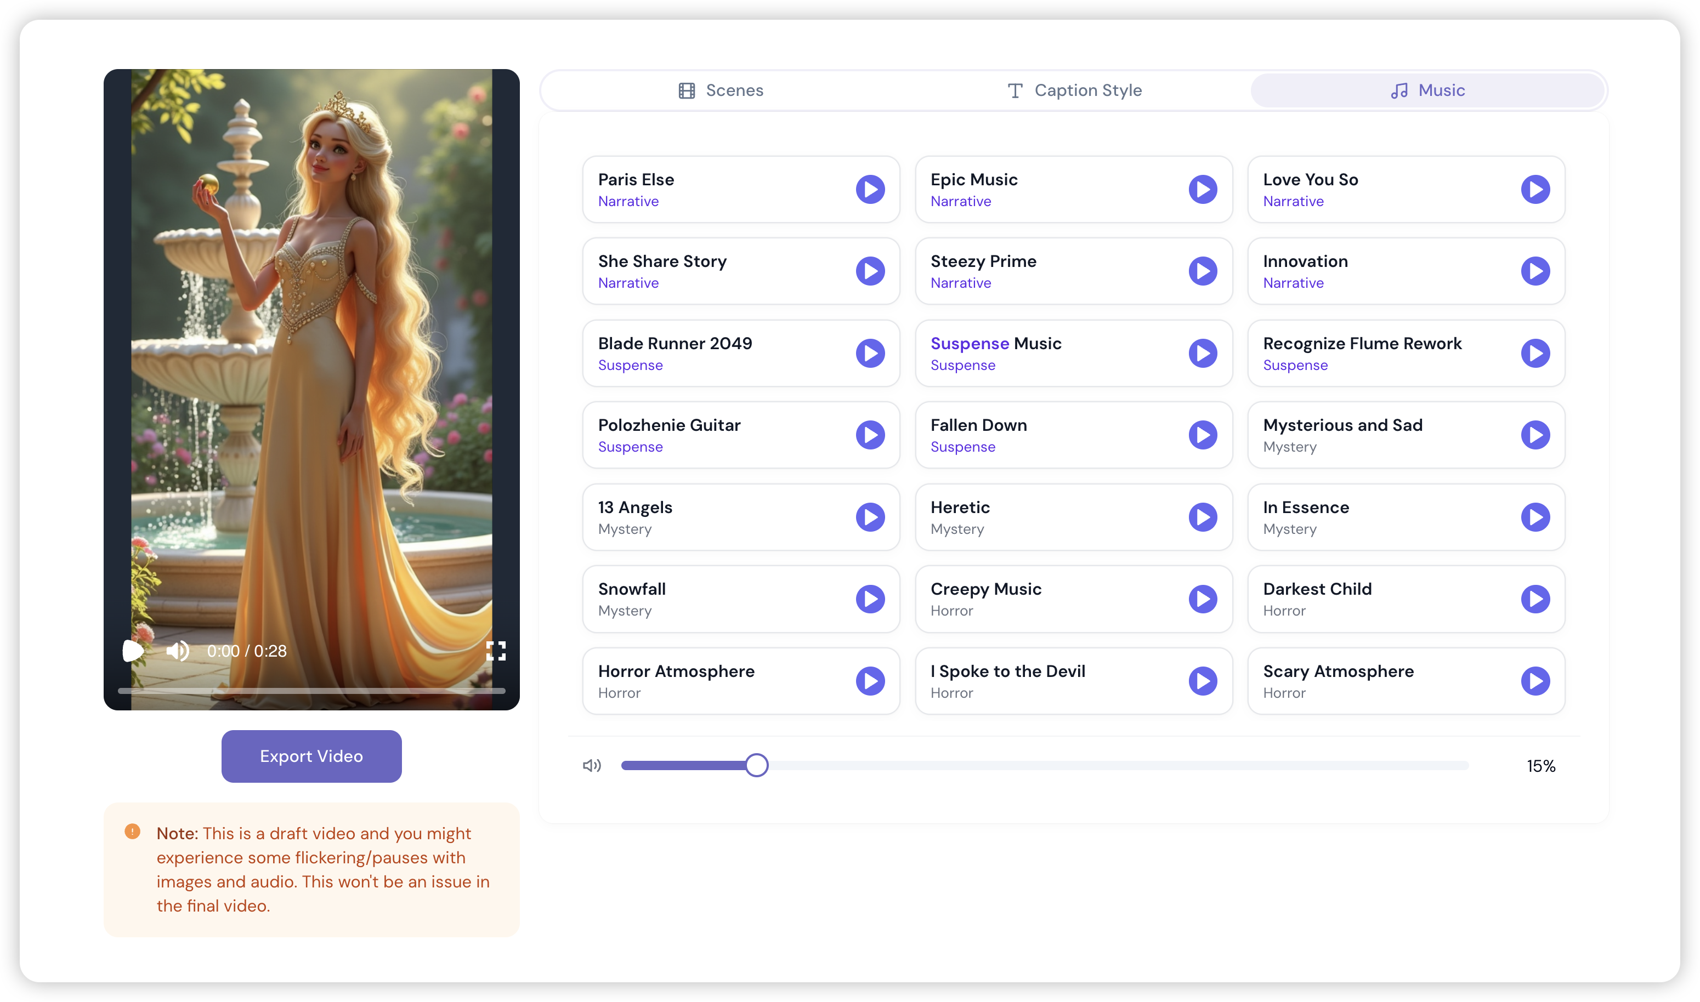Preview the Steezy Prime track

coord(1202,271)
